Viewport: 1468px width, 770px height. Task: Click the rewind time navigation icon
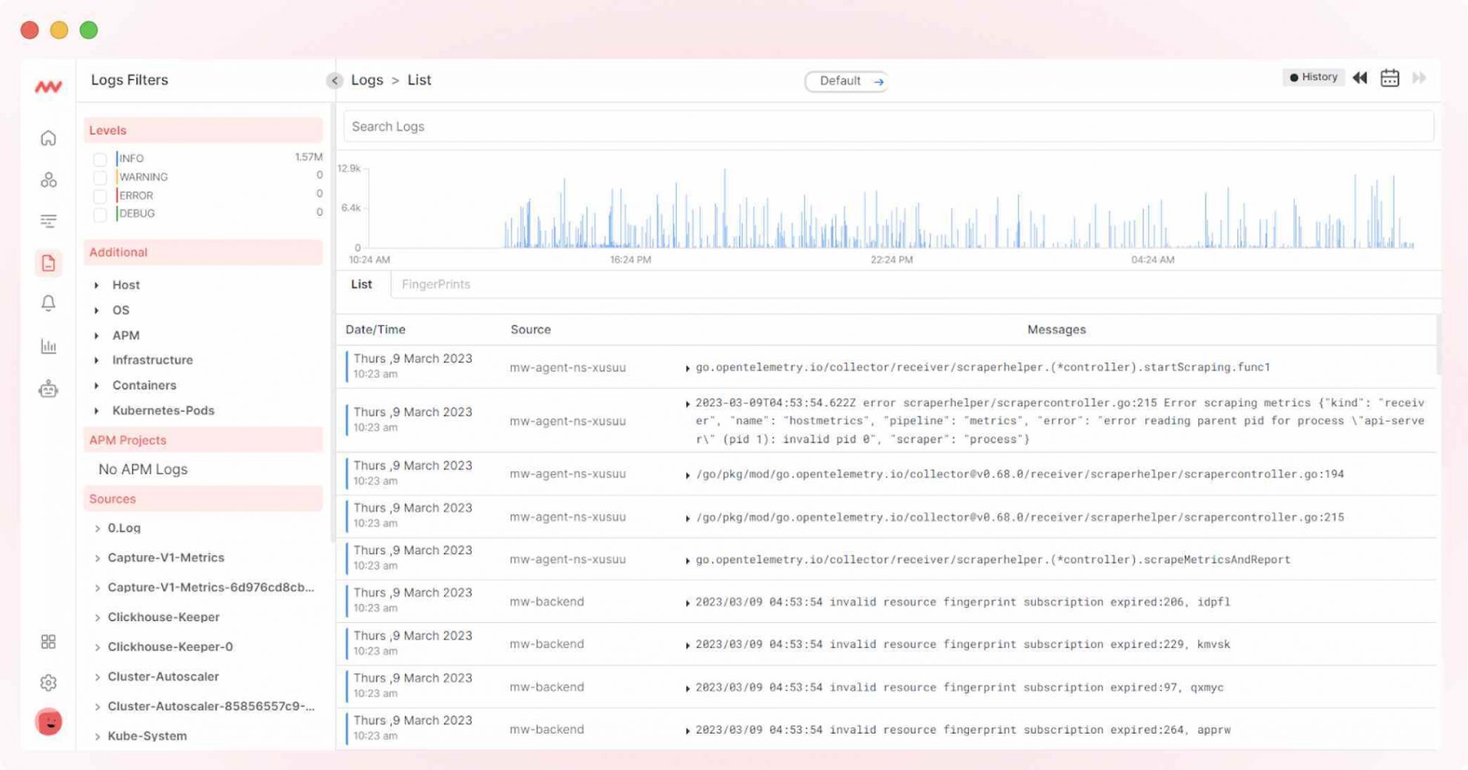pos(1360,77)
